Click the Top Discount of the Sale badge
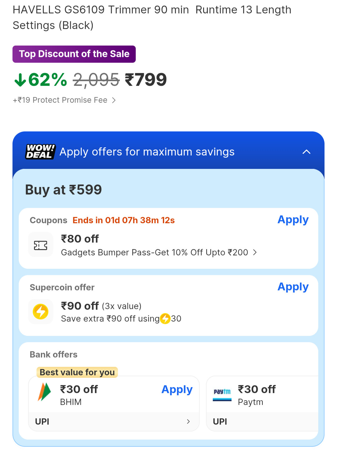 pos(74,54)
